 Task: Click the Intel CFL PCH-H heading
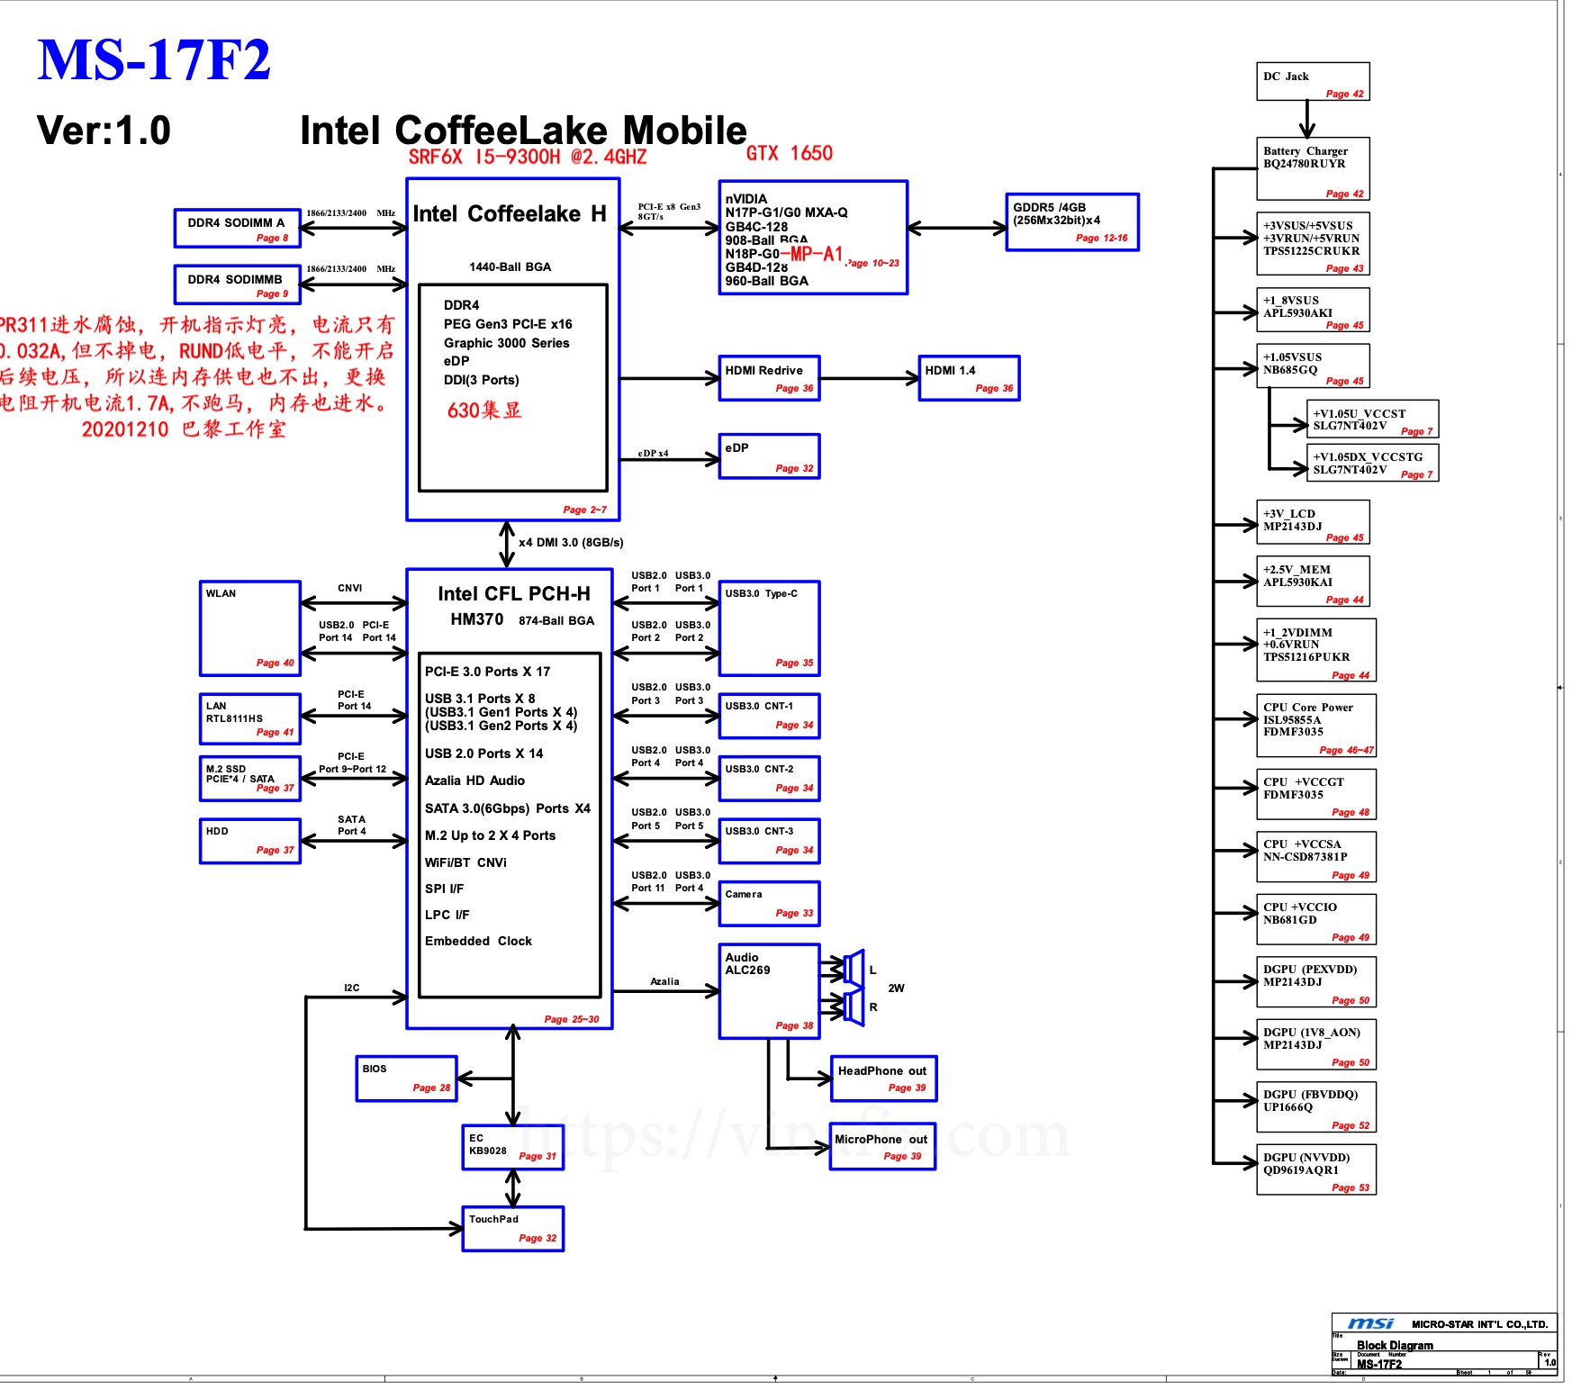(x=514, y=594)
